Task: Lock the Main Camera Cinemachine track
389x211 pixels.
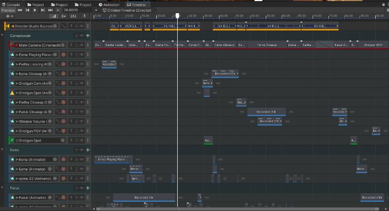Action: [x=76, y=45]
